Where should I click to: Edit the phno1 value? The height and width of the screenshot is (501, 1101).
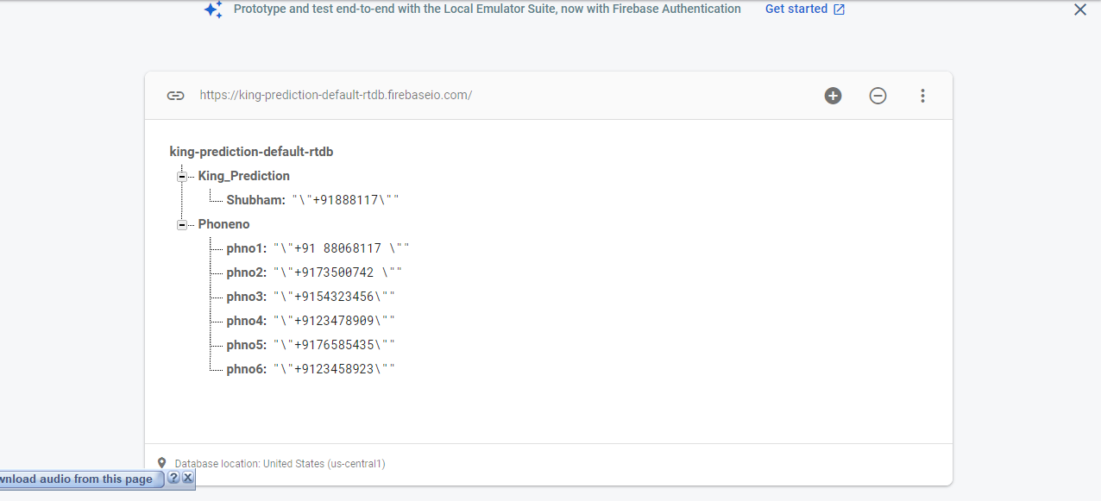click(x=341, y=248)
